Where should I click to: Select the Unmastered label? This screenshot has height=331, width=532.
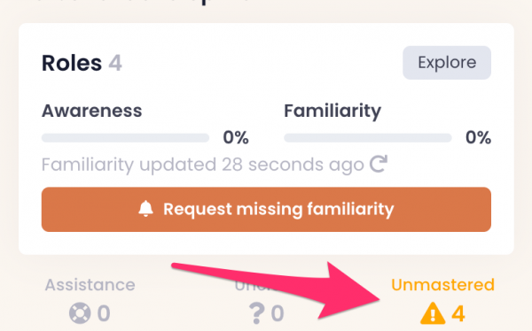[442, 285]
